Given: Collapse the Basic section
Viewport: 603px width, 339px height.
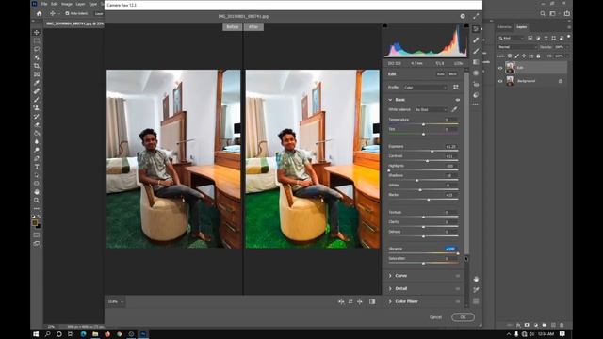Looking at the screenshot, I should click(390, 100).
